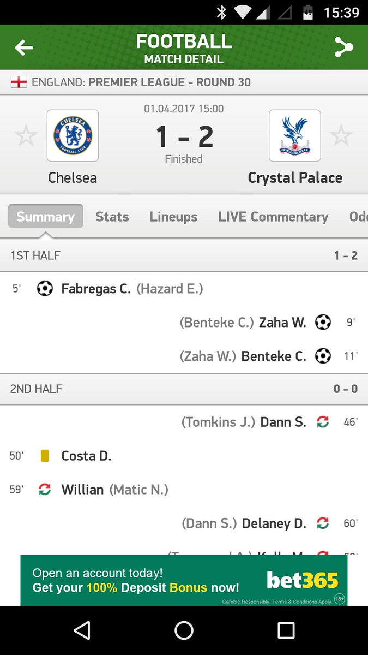368x655 pixels.
Task: Open the Lineups tab
Action: (173, 217)
